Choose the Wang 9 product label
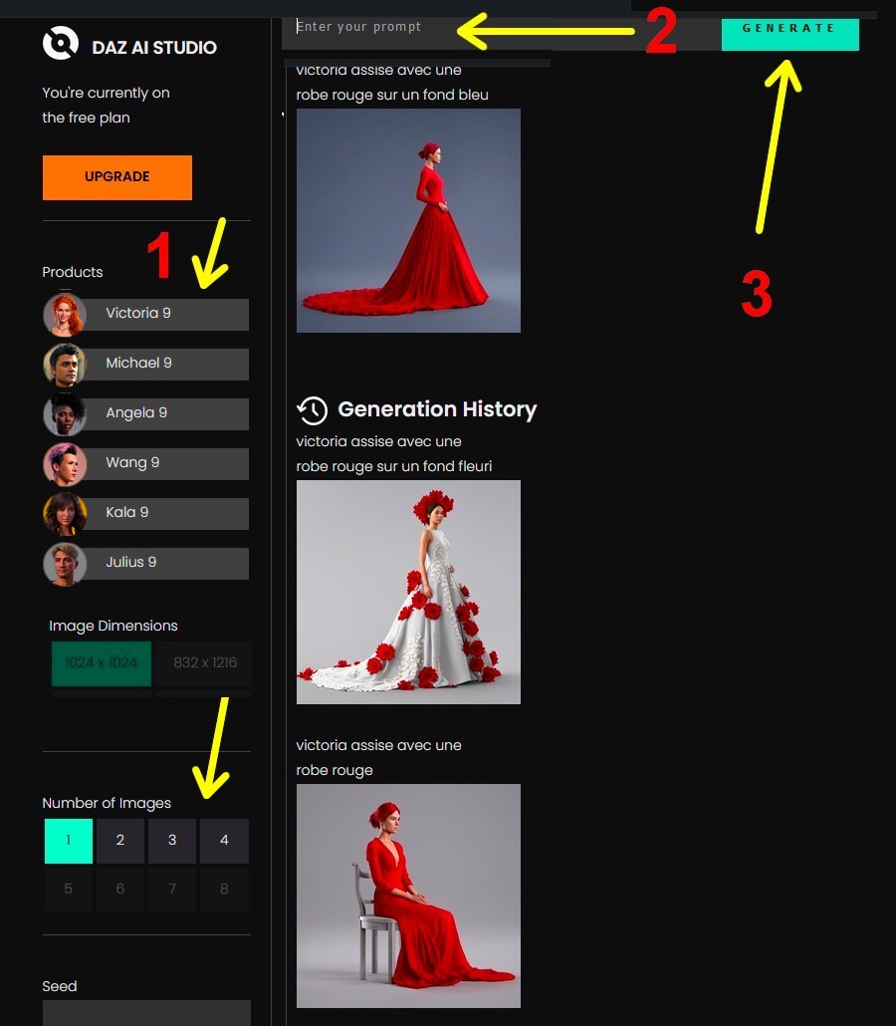This screenshot has width=896, height=1026. [132, 462]
